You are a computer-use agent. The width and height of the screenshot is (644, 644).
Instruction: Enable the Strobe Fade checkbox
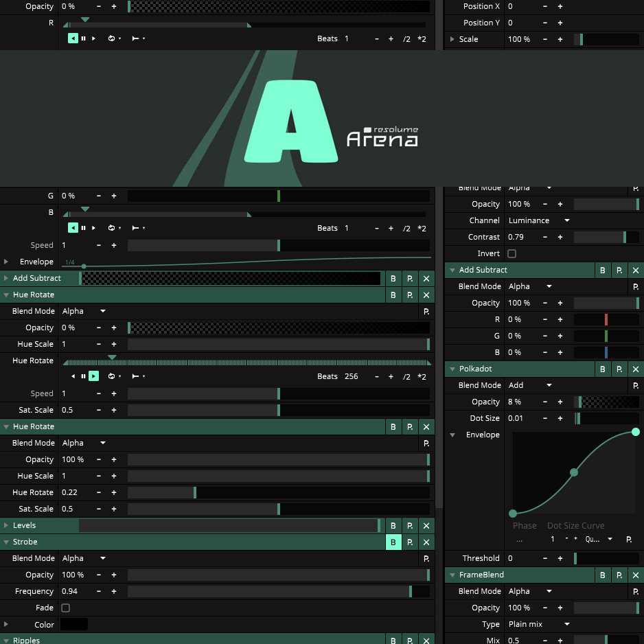point(65,608)
